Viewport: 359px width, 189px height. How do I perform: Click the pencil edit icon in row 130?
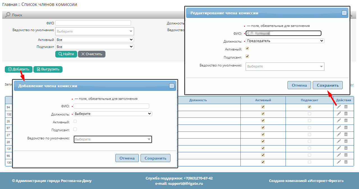coord(339,162)
